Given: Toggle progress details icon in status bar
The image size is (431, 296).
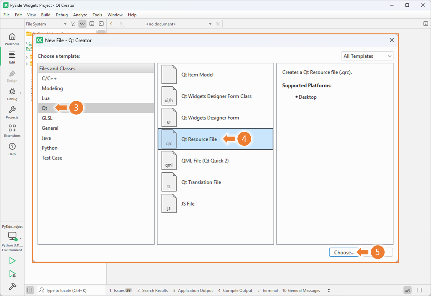Looking at the screenshot, I should pyautogui.click(x=408, y=290).
